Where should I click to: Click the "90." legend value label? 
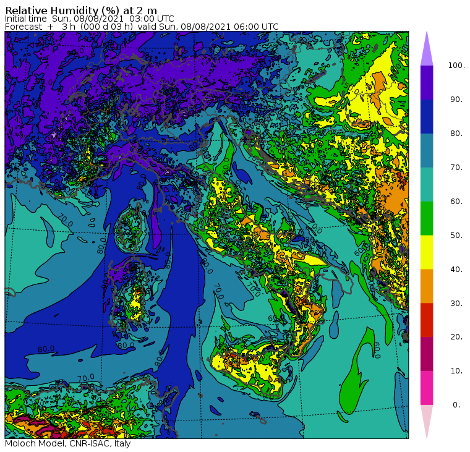tap(456, 100)
